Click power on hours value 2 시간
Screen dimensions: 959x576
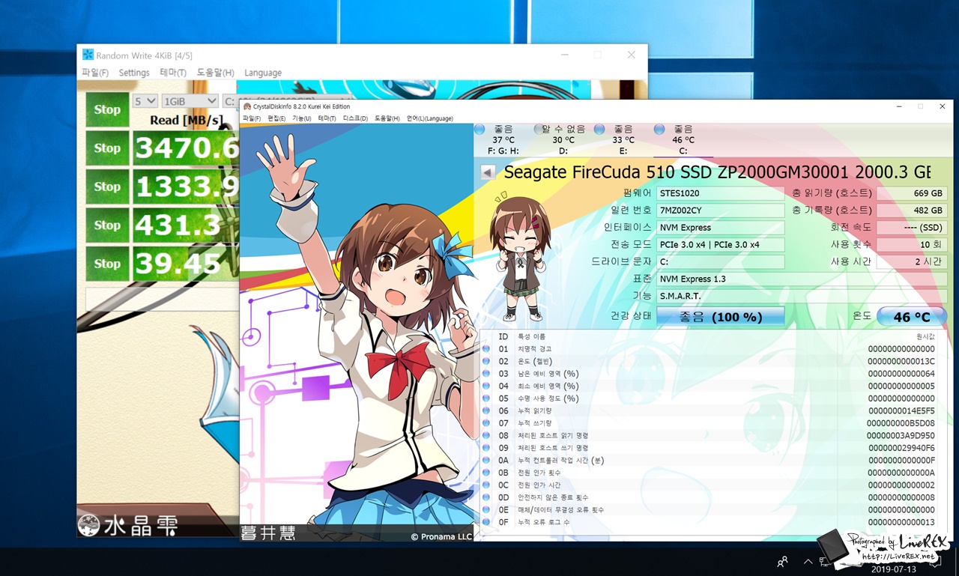pyautogui.click(x=912, y=262)
